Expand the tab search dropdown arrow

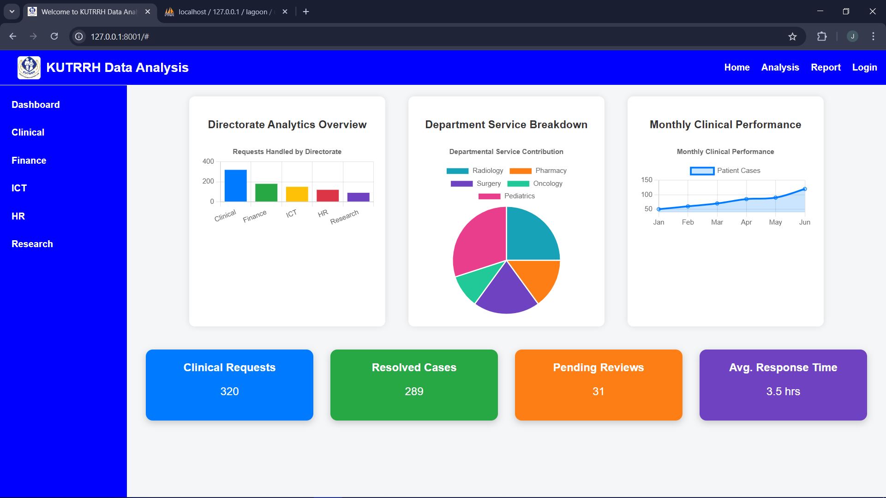click(12, 12)
